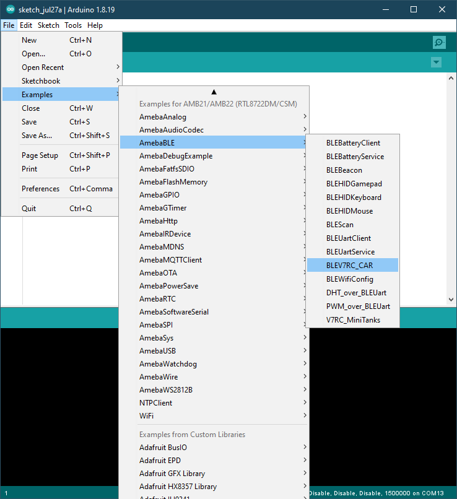Click Save in the File menu
Image resolution: width=457 pixels, height=499 pixels.
61,122
